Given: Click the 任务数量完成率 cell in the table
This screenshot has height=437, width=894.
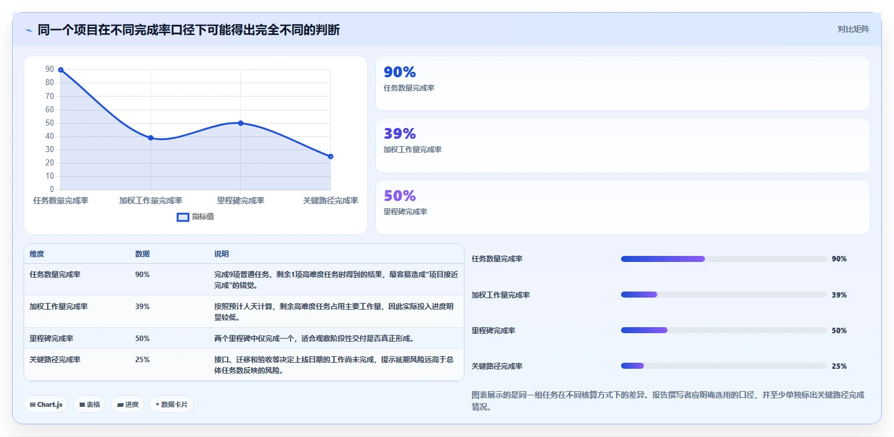Looking at the screenshot, I should pyautogui.click(x=55, y=274).
